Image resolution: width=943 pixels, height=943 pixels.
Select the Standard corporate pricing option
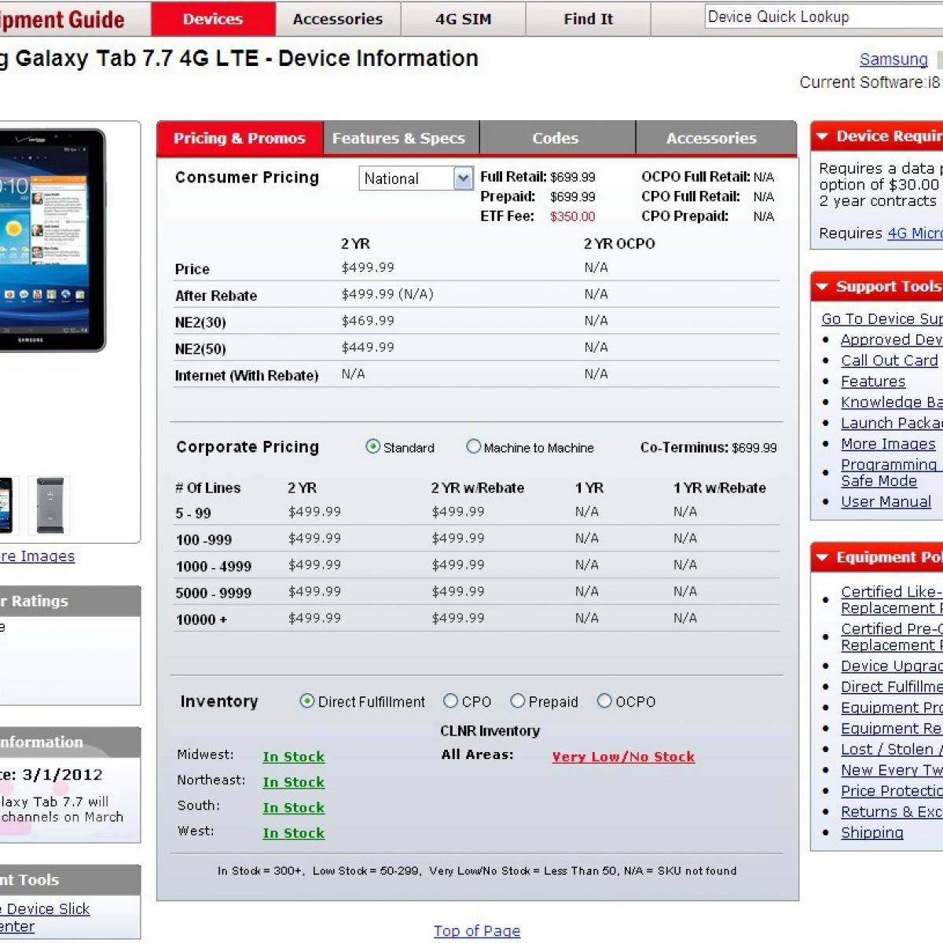tap(373, 447)
